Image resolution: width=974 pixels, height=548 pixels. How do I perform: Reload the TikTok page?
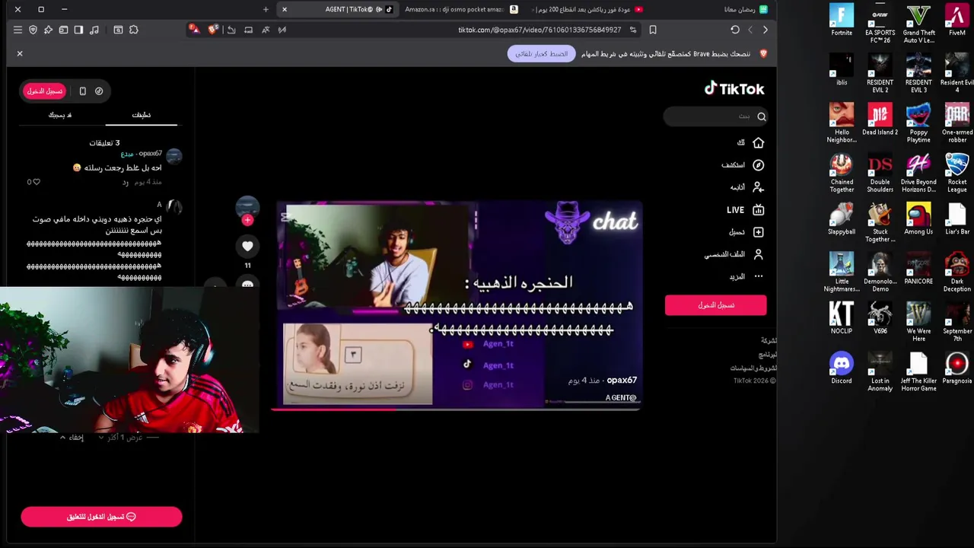click(x=735, y=30)
